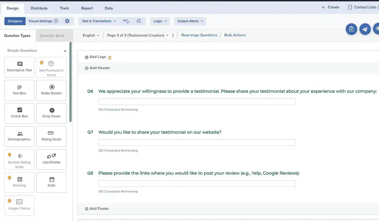Add a Like/Dislike question

(x=51, y=159)
